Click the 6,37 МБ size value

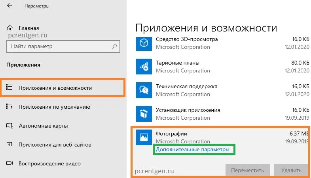pyautogui.click(x=299, y=133)
